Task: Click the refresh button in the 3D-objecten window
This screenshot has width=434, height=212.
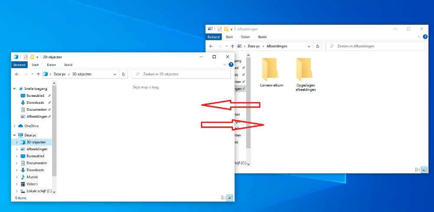Action: pos(124,74)
